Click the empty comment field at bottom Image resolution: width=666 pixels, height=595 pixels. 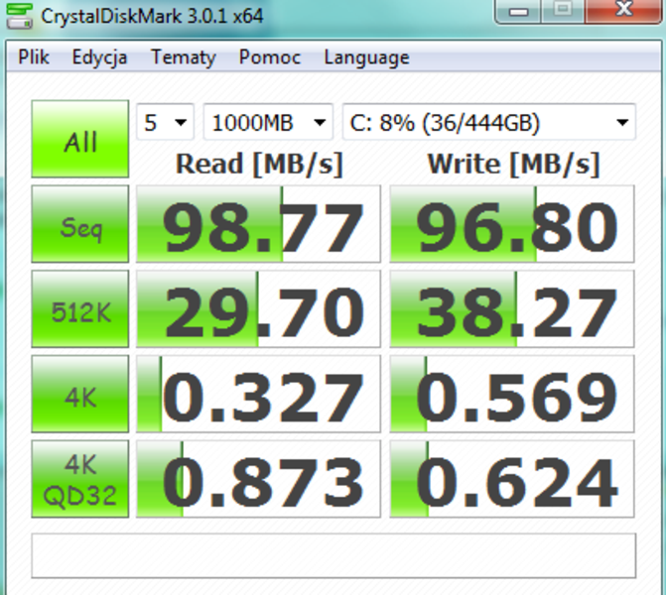click(333, 555)
